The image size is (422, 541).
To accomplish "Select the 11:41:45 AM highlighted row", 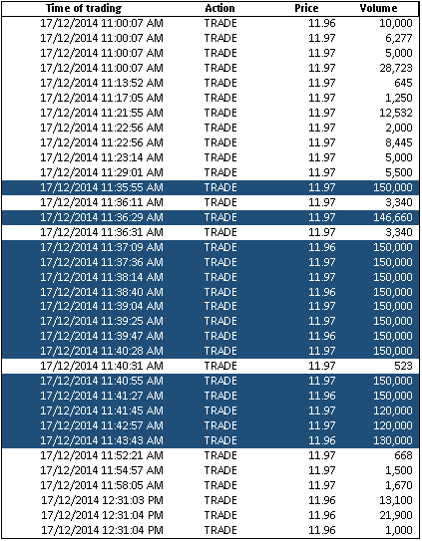I will click(x=211, y=410).
